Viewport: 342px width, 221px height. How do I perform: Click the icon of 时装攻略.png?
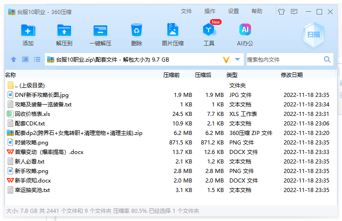pos(10,142)
